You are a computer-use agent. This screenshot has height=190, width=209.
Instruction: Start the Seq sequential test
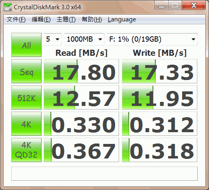click(x=26, y=71)
